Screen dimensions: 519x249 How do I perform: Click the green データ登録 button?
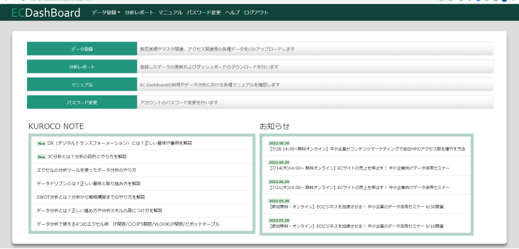click(x=82, y=49)
